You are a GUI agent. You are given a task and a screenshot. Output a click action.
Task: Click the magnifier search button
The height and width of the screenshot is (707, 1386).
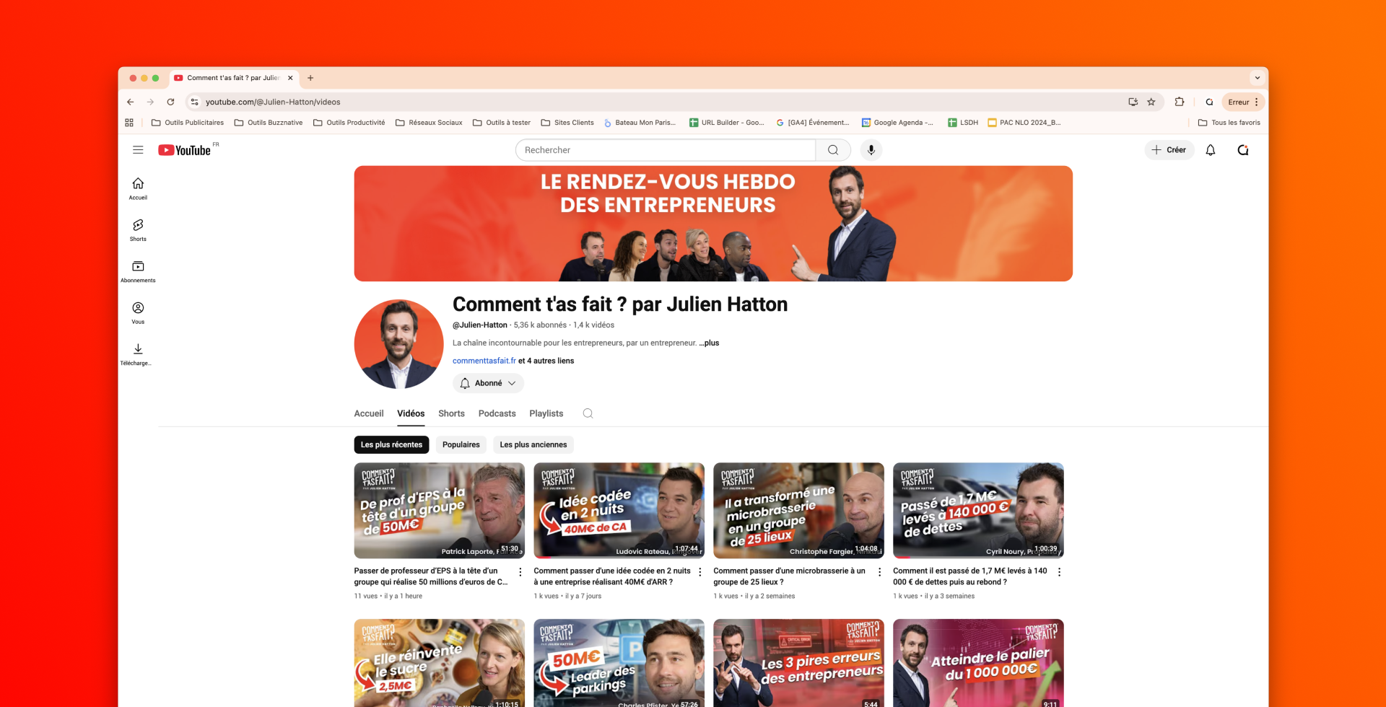(833, 150)
